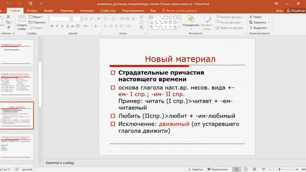Open the Главная tab
The height and width of the screenshot is (172, 306).
(15, 11)
